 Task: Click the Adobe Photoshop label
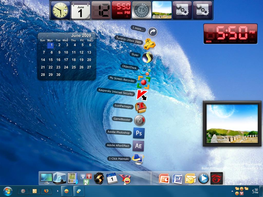coord(119,132)
